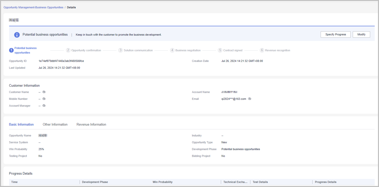Unmask the Account Manager field
Screen dimensions: 379x187
point(44,106)
